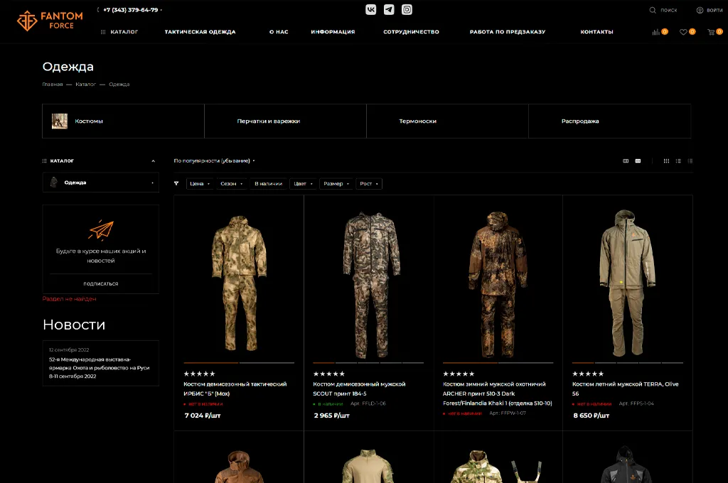Expand the 'Размер' filter dropdown

pyautogui.click(x=336, y=184)
